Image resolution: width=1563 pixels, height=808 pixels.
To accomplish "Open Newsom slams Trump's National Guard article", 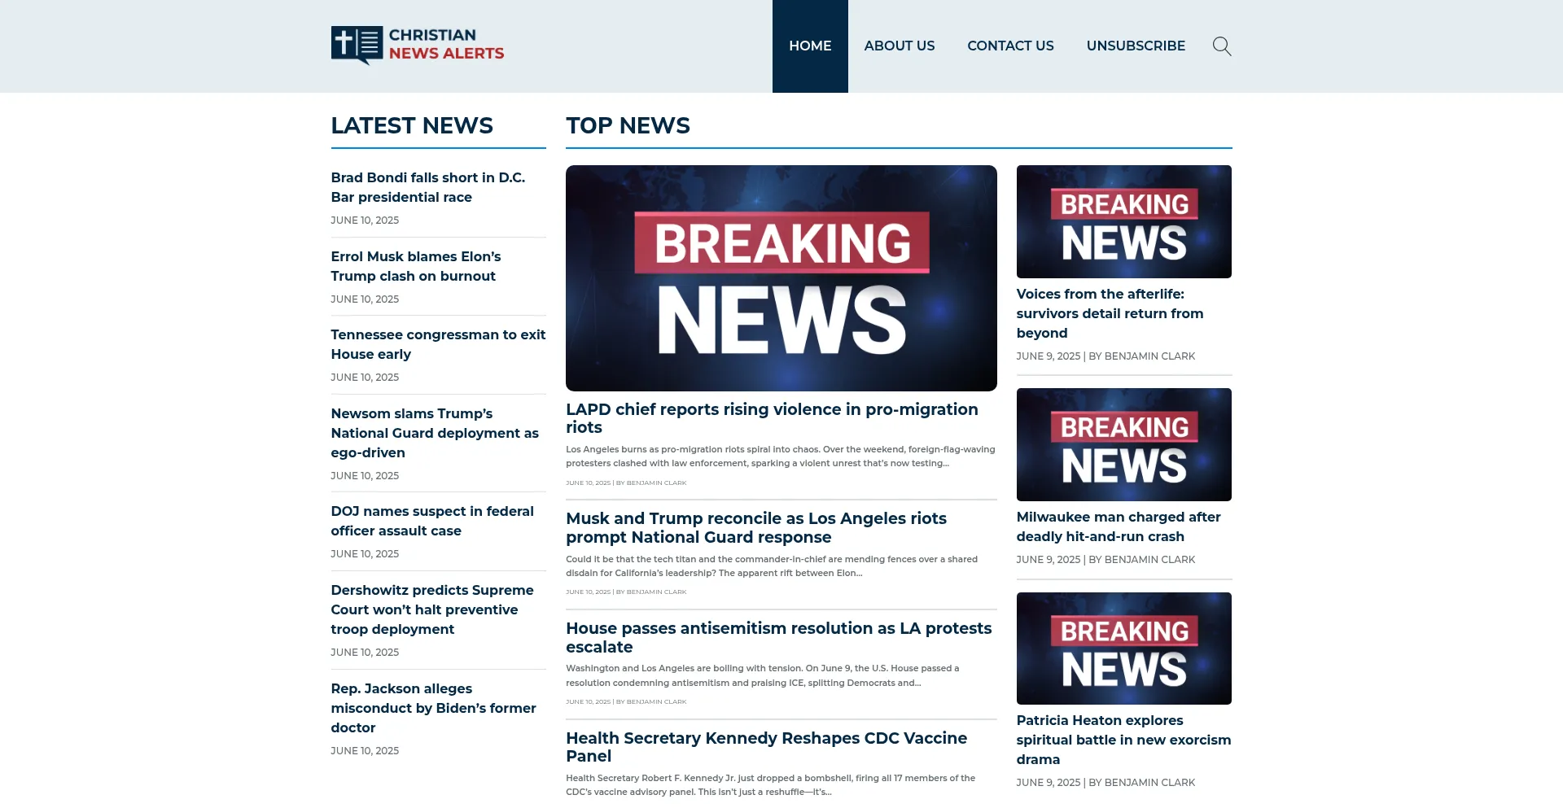I will pyautogui.click(x=435, y=433).
